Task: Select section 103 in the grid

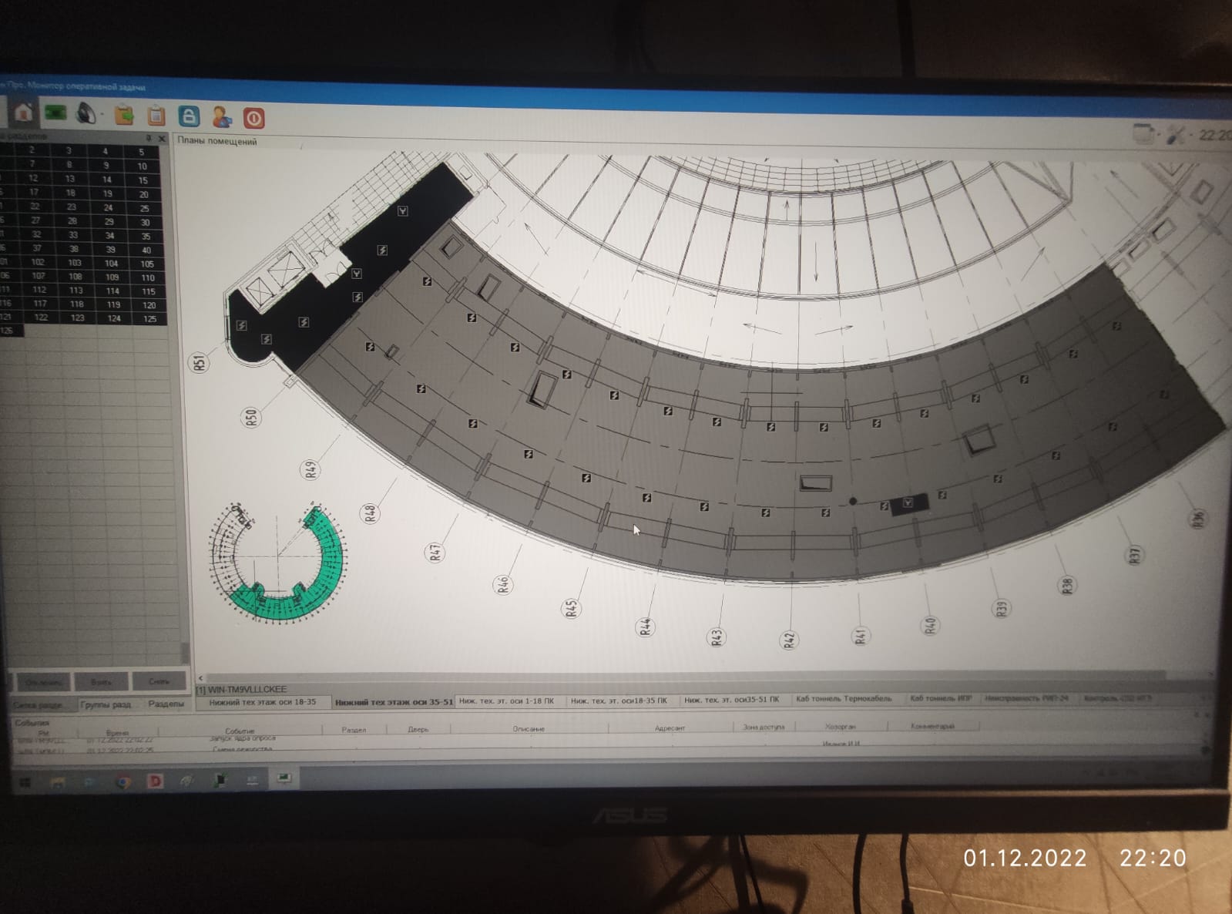Action: 75,263
